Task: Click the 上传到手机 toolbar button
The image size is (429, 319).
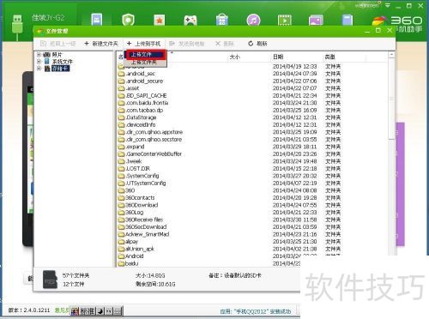Action: pyautogui.click(x=144, y=44)
